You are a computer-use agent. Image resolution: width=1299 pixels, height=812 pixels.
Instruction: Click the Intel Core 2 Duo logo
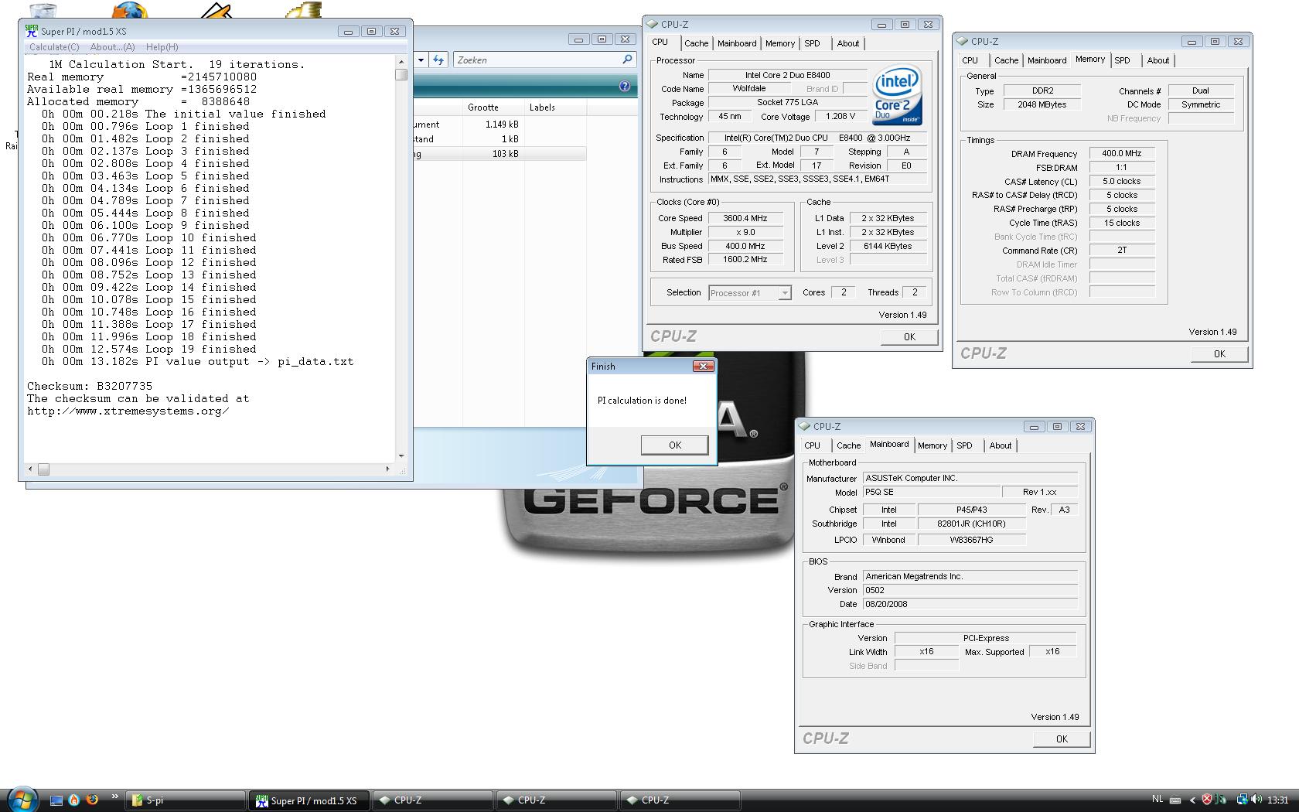coord(897,96)
